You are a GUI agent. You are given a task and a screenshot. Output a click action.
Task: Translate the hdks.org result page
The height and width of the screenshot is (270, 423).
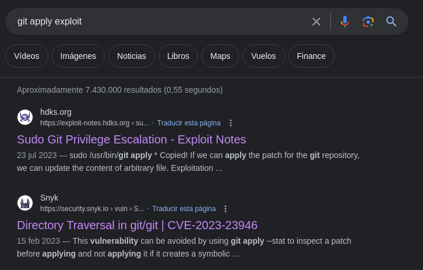[189, 123]
